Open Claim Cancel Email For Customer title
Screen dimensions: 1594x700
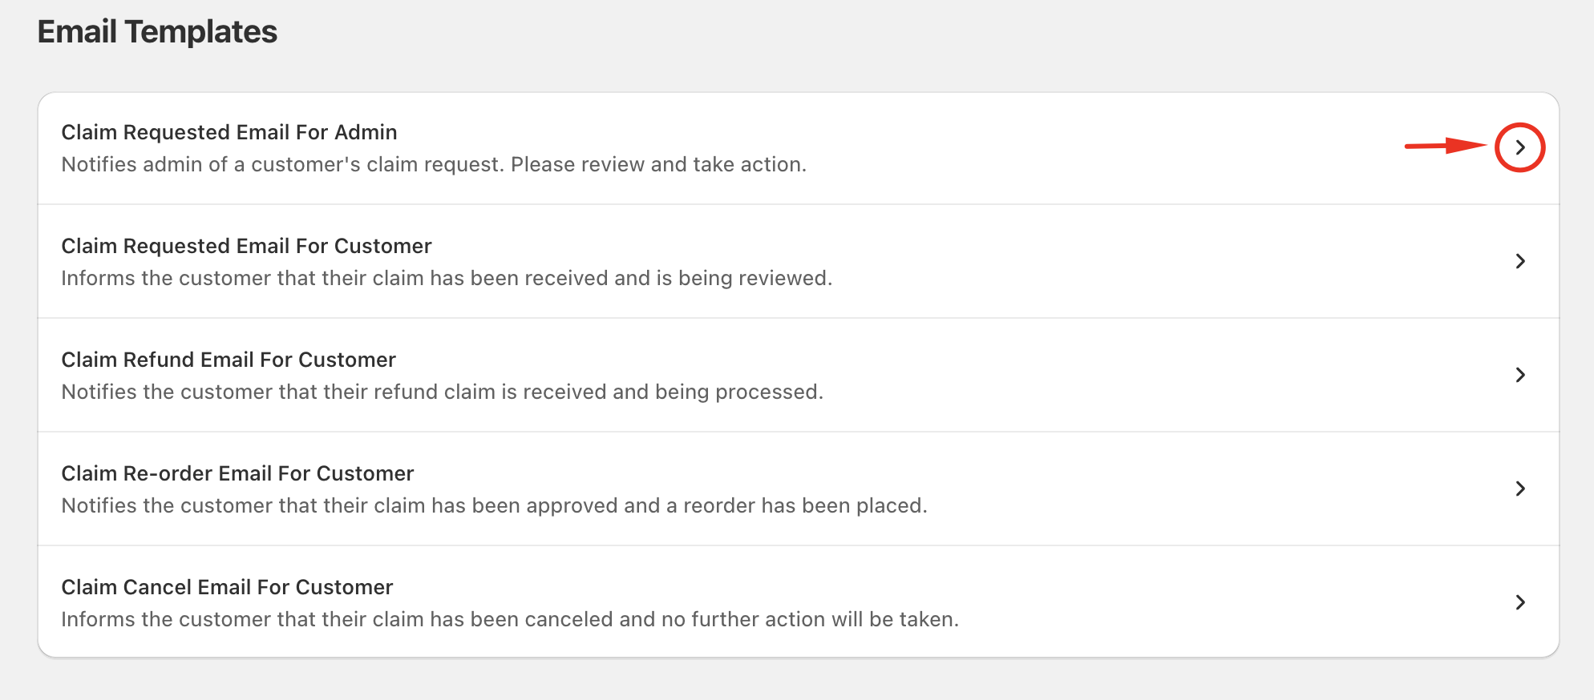coord(227,587)
